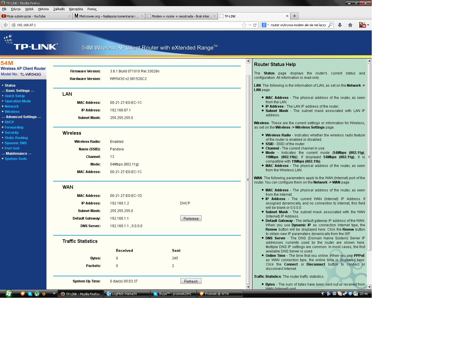Open the Narzędzia menu
Viewport: 474px width, 356px height.
click(x=76, y=9)
